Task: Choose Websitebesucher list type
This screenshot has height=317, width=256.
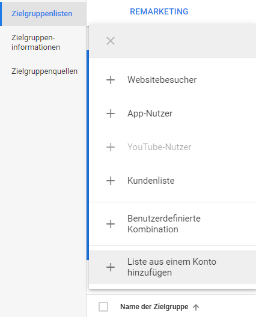Action: [172, 80]
